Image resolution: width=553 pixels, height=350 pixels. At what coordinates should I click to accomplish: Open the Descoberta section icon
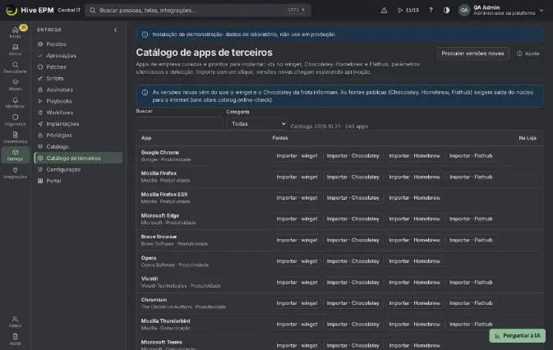15,67
